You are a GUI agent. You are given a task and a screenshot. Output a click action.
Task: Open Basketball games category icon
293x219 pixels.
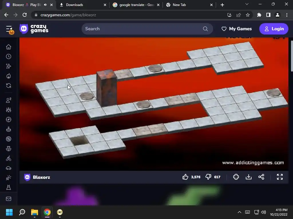[9, 139]
